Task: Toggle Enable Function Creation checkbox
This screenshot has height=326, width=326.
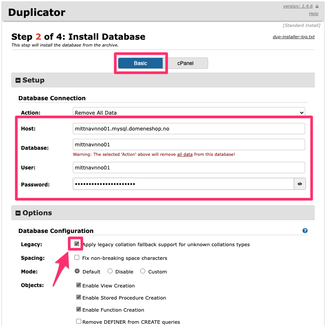Action: tap(78, 309)
